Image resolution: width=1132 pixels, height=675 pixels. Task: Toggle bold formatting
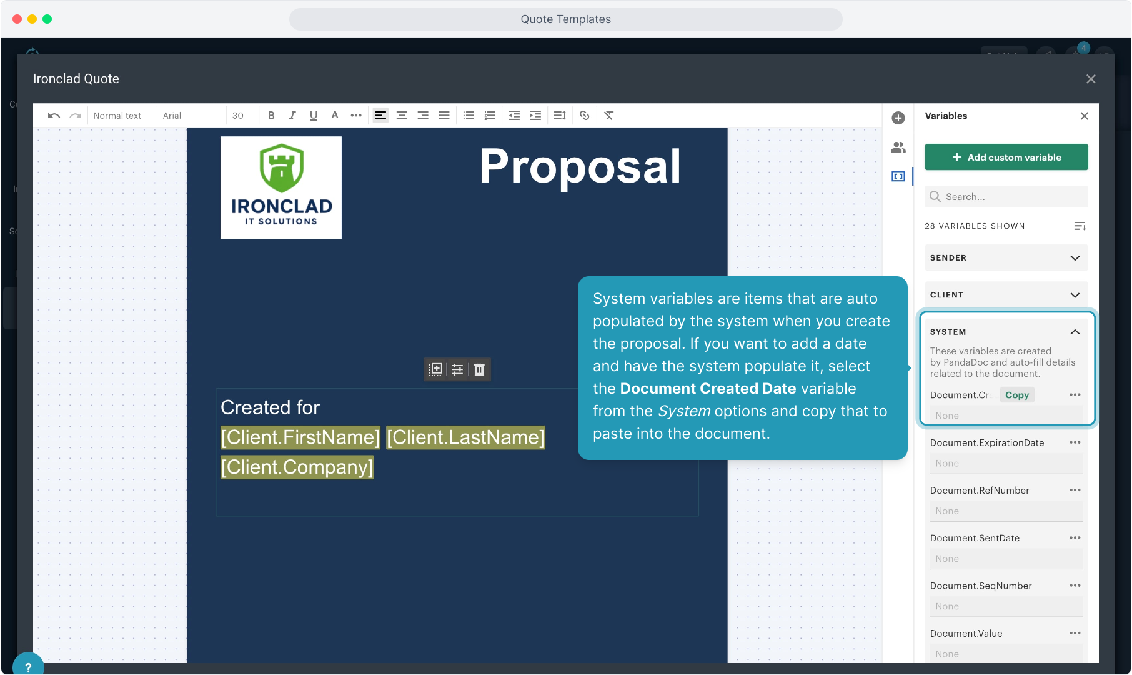[x=271, y=116]
